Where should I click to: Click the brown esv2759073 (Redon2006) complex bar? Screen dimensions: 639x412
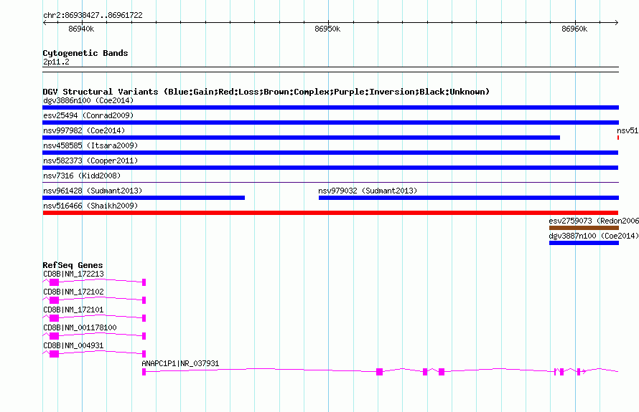click(x=584, y=228)
